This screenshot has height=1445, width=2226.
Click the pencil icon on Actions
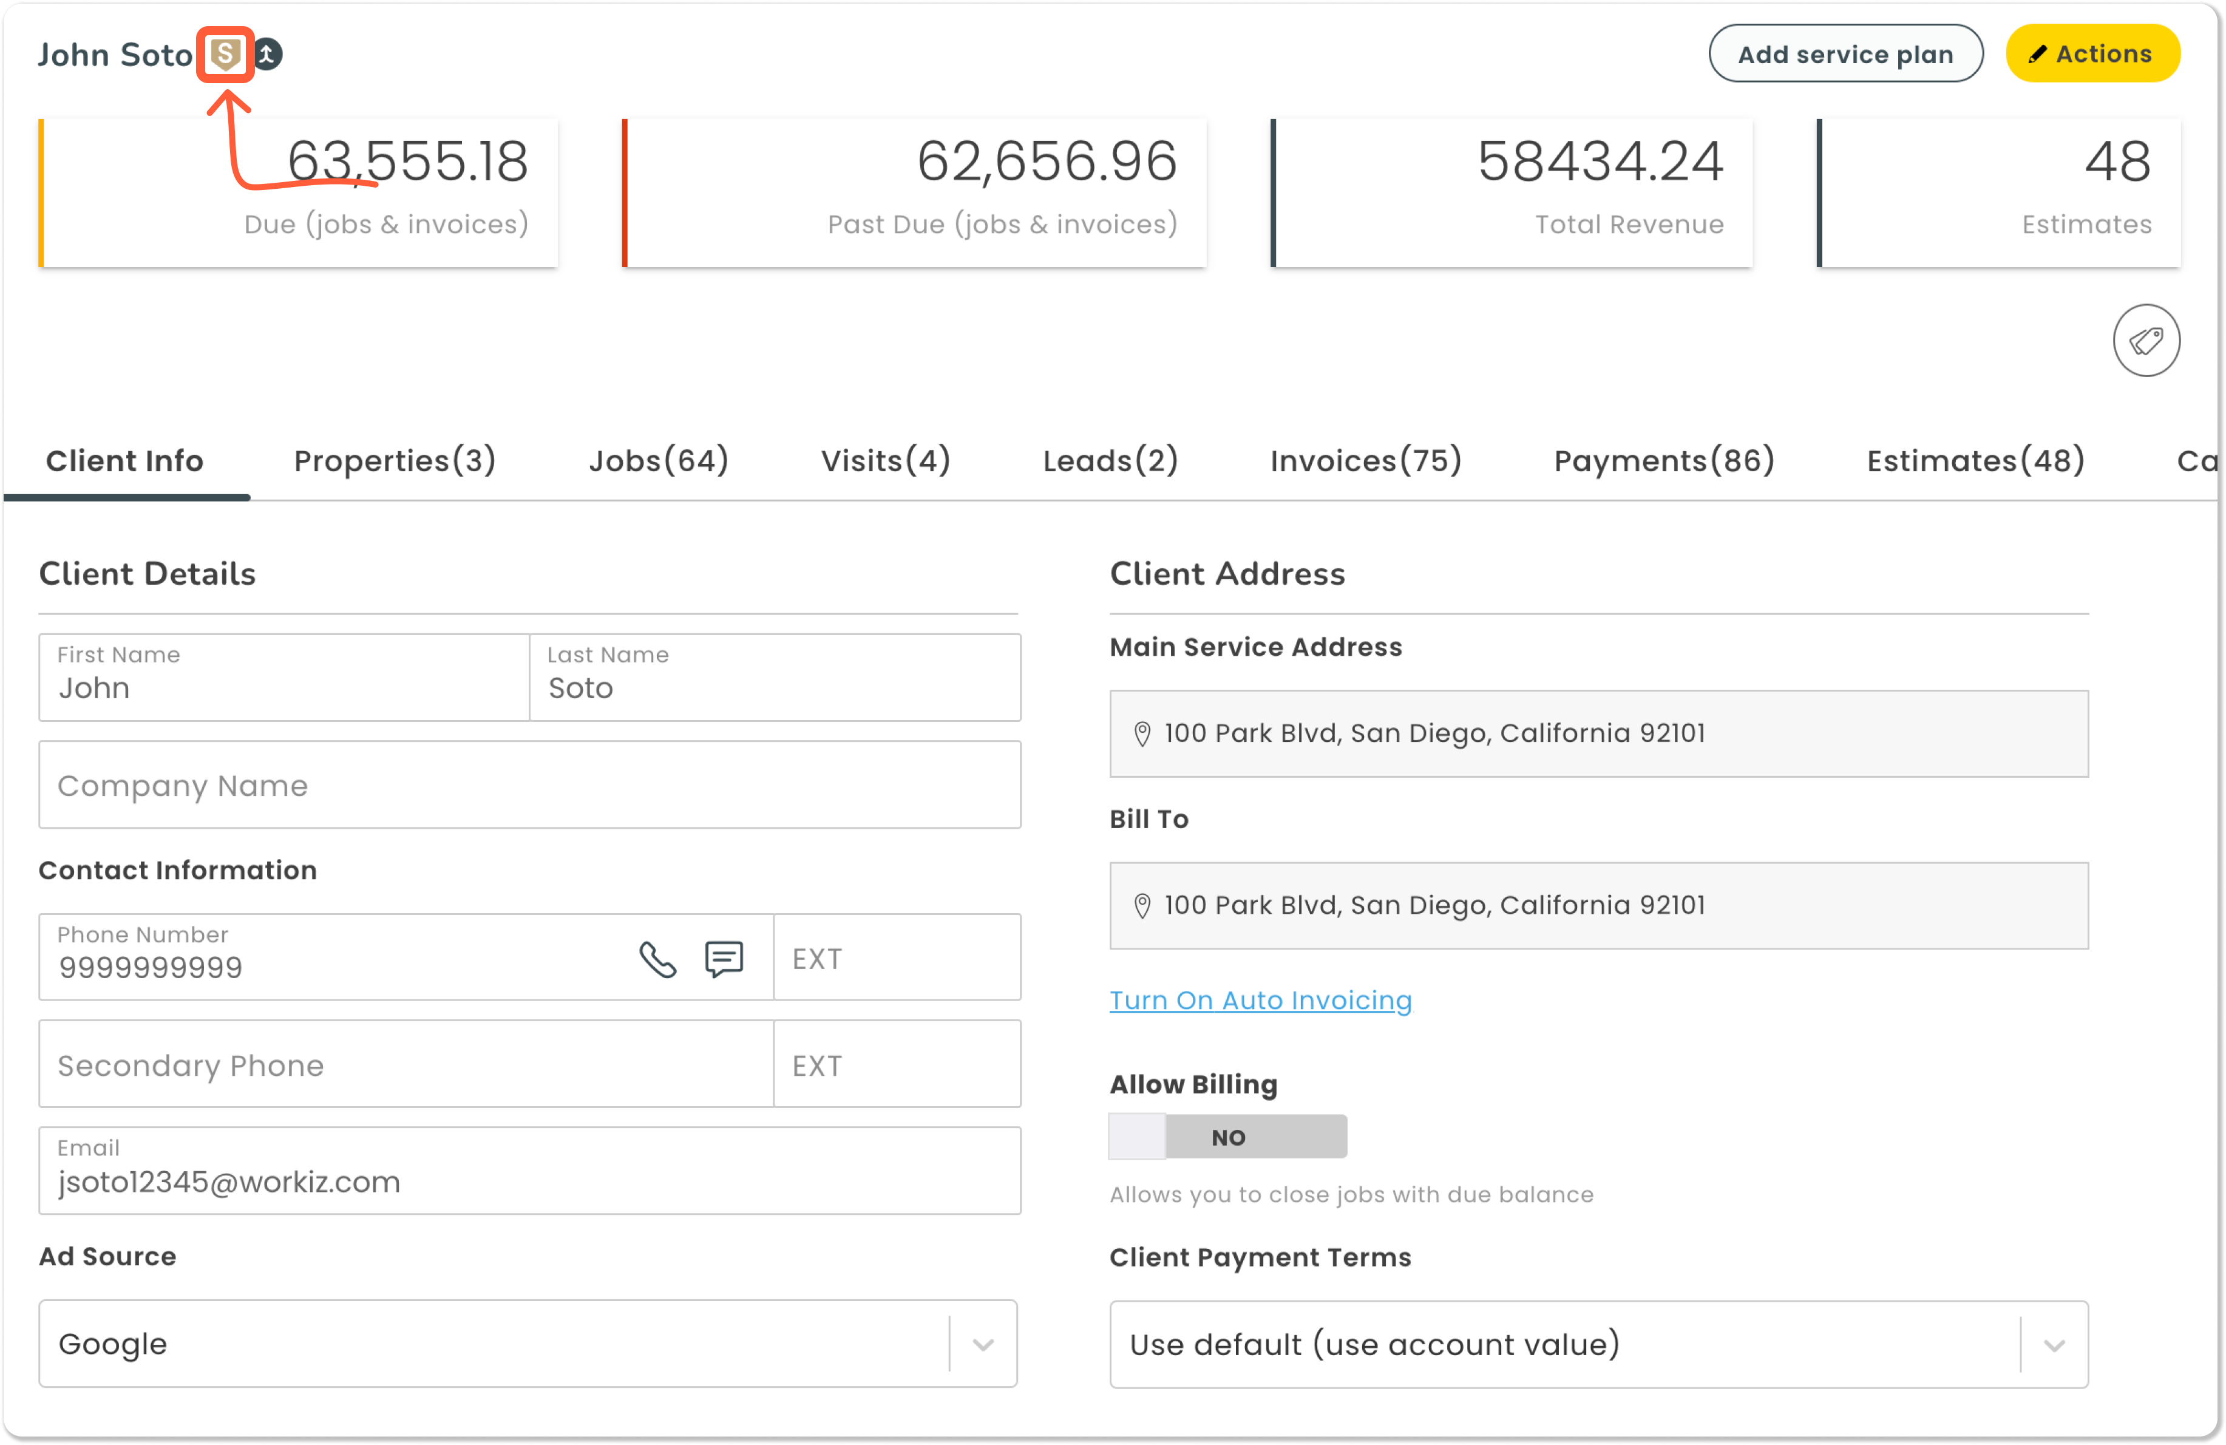point(2037,54)
